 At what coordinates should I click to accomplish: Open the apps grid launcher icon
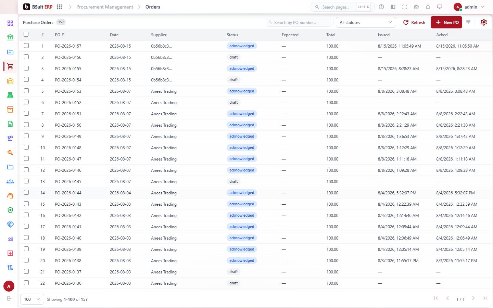click(x=59, y=7)
